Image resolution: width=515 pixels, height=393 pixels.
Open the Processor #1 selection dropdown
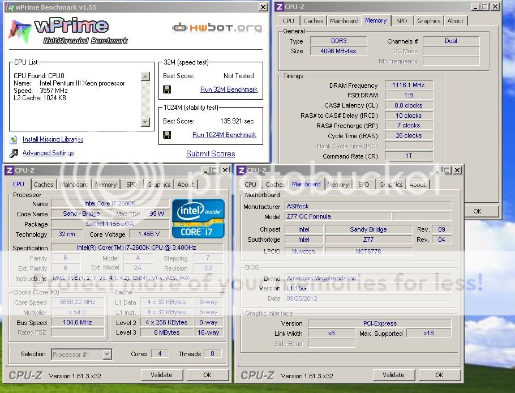[107, 354]
